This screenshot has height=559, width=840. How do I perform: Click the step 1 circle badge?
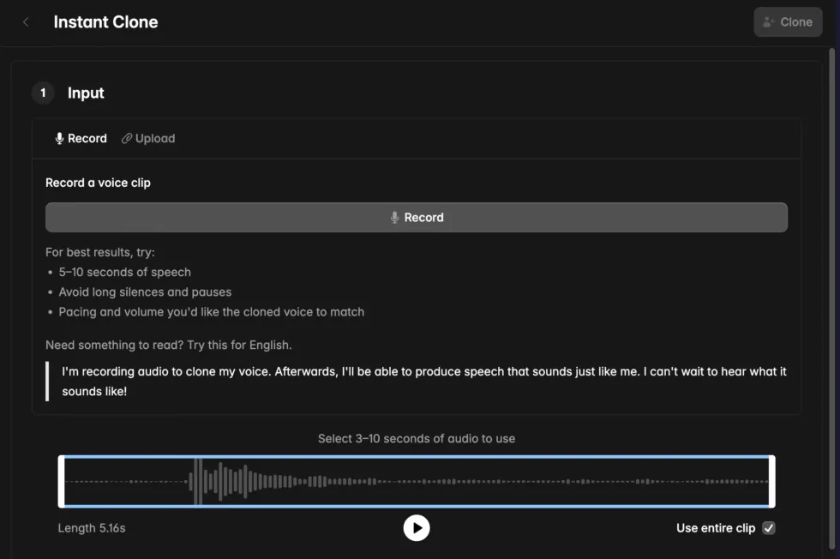click(x=43, y=93)
